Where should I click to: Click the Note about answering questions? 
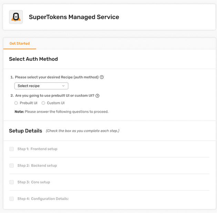click(x=61, y=112)
